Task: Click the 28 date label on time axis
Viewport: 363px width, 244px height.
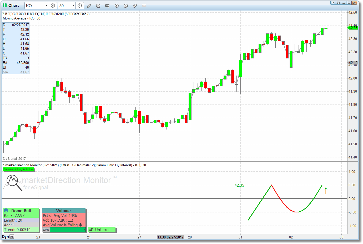Action: (x=190, y=237)
